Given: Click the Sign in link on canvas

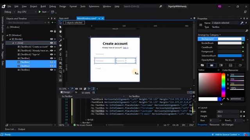Looking at the screenshot, I should [x=126, y=47].
